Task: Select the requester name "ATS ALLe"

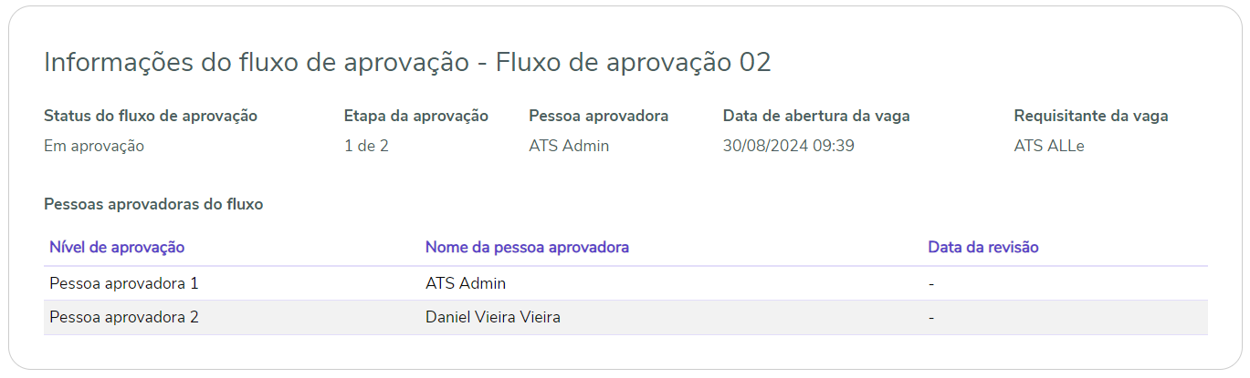Action: coord(1049,146)
